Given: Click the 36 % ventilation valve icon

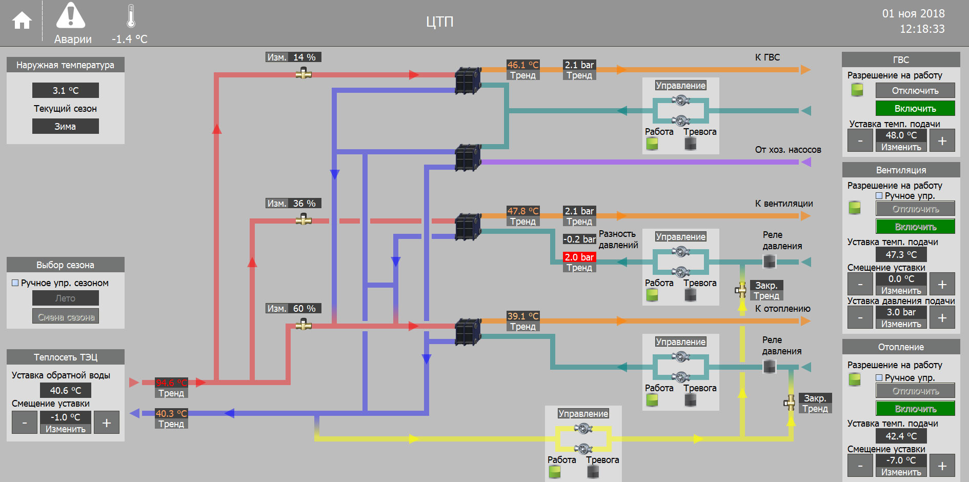Looking at the screenshot, I should (304, 220).
